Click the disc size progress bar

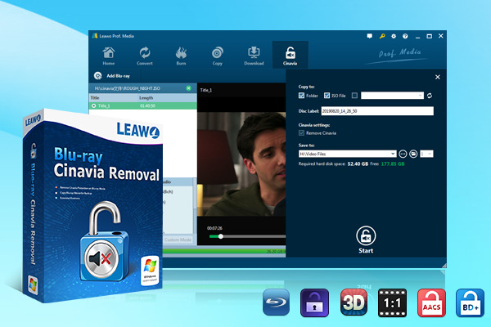(224, 251)
